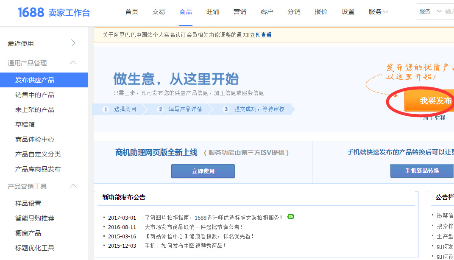The image size is (454, 260).
Task: Open 智能导购推荐 in the sidebar
Action: (35, 218)
